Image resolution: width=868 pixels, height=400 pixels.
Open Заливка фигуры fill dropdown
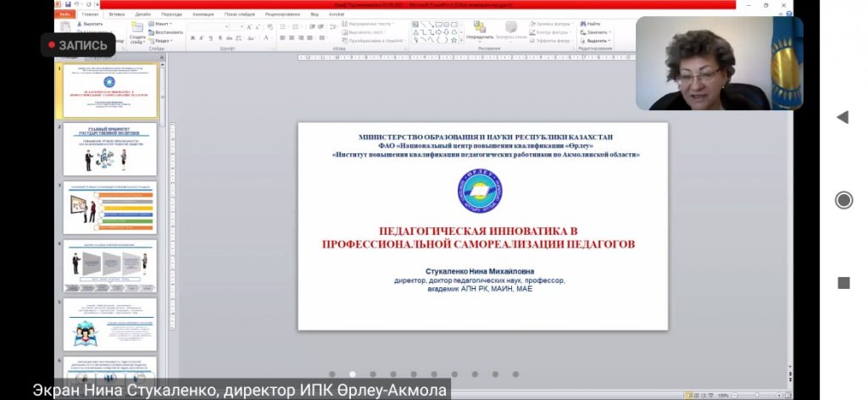click(x=552, y=24)
